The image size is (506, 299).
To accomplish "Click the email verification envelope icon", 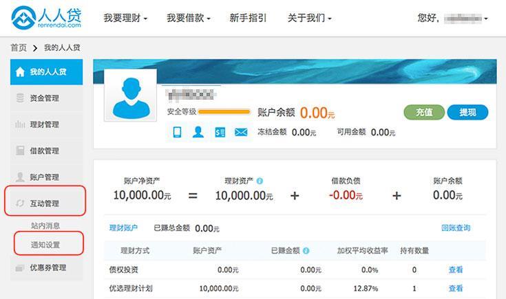I will tap(241, 132).
